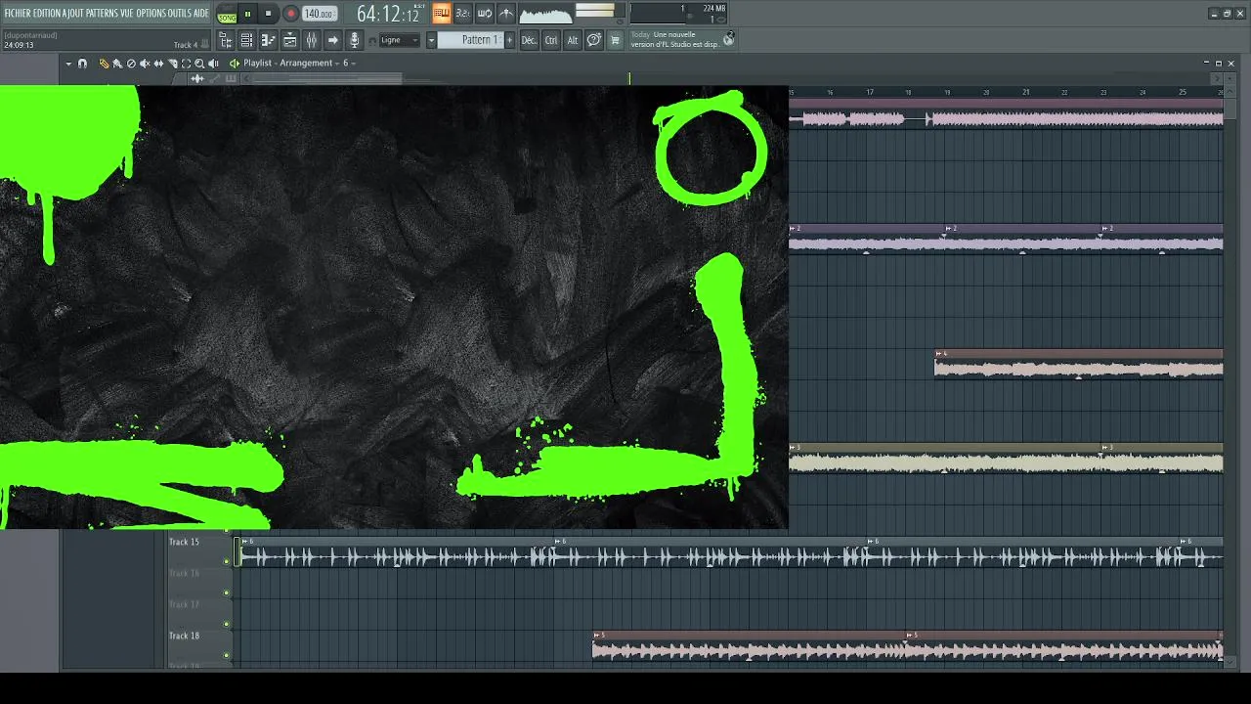
Task: Select the Slice tool
Action: click(x=172, y=64)
